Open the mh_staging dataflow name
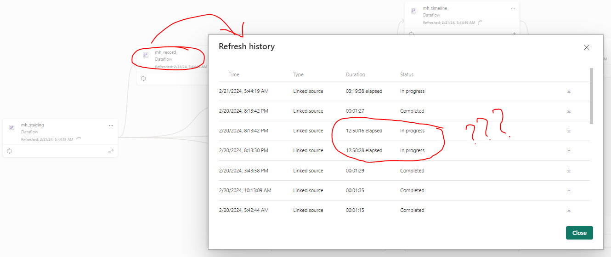The width and height of the screenshot is (611, 257). point(33,125)
